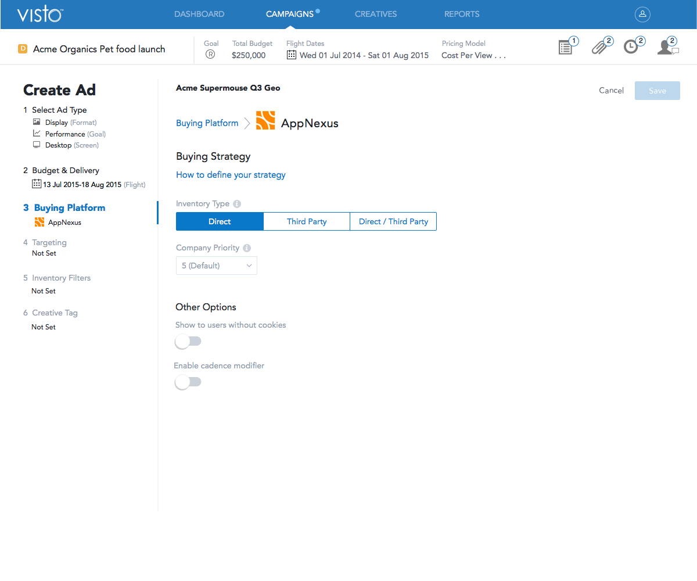
Task: Open the paperclip attachments icon
Action: pos(599,48)
